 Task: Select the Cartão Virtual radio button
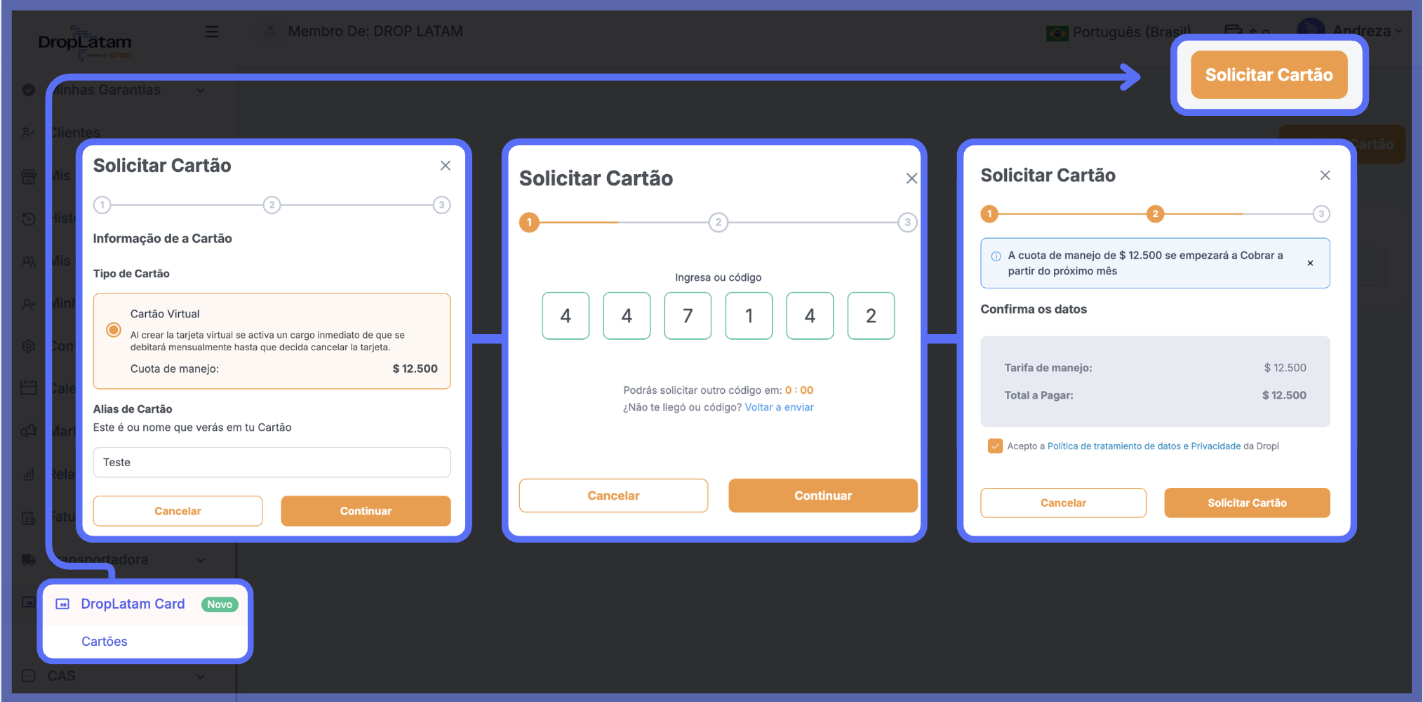pos(114,330)
